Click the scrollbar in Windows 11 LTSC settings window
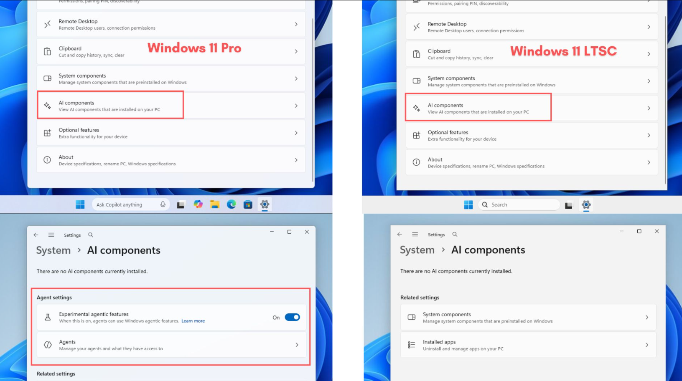682x381 pixels. tap(665, 100)
